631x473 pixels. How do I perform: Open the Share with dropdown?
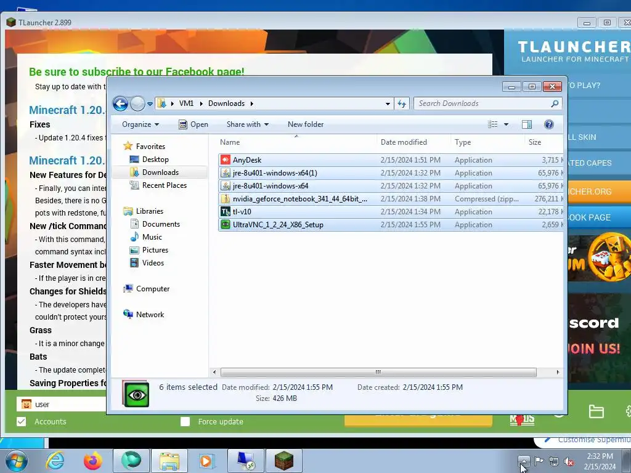pyautogui.click(x=248, y=124)
